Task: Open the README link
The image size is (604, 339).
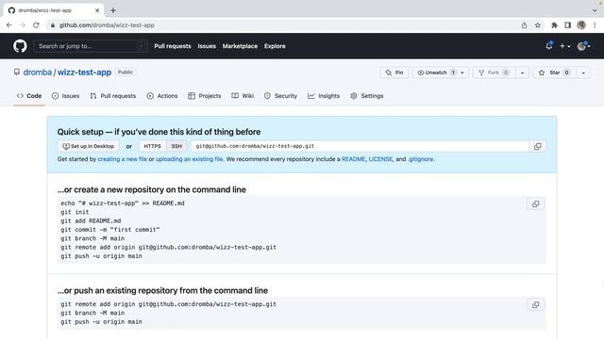Action: click(x=353, y=159)
